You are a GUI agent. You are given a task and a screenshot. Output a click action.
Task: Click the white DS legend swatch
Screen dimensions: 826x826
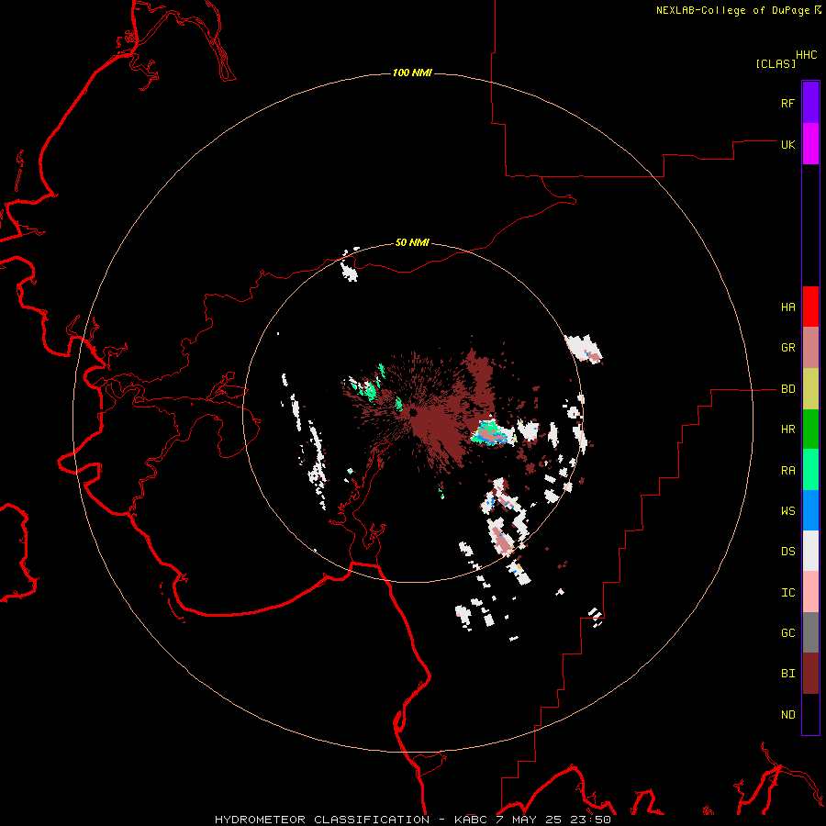pyautogui.click(x=810, y=551)
